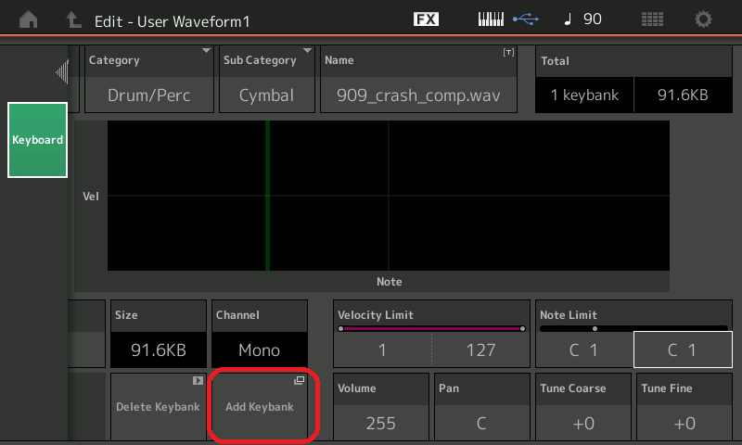
Task: Open the grid Live Set icon
Action: tap(653, 19)
